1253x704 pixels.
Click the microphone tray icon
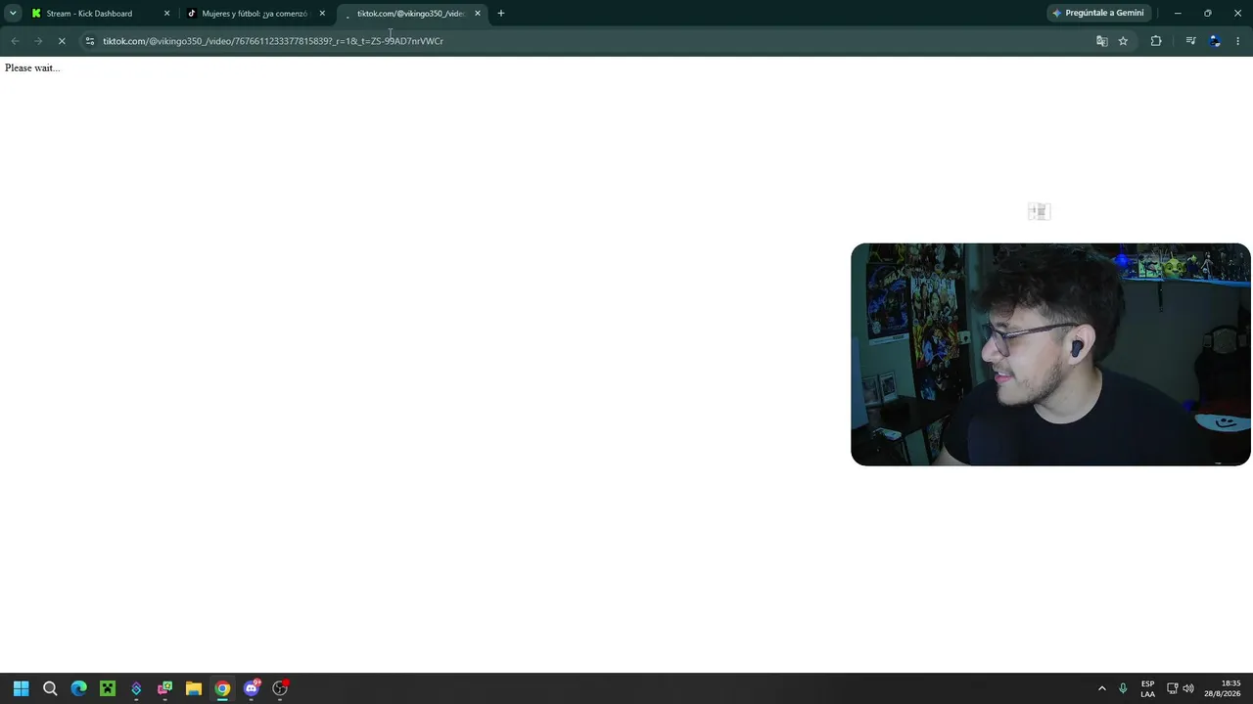click(x=1123, y=688)
